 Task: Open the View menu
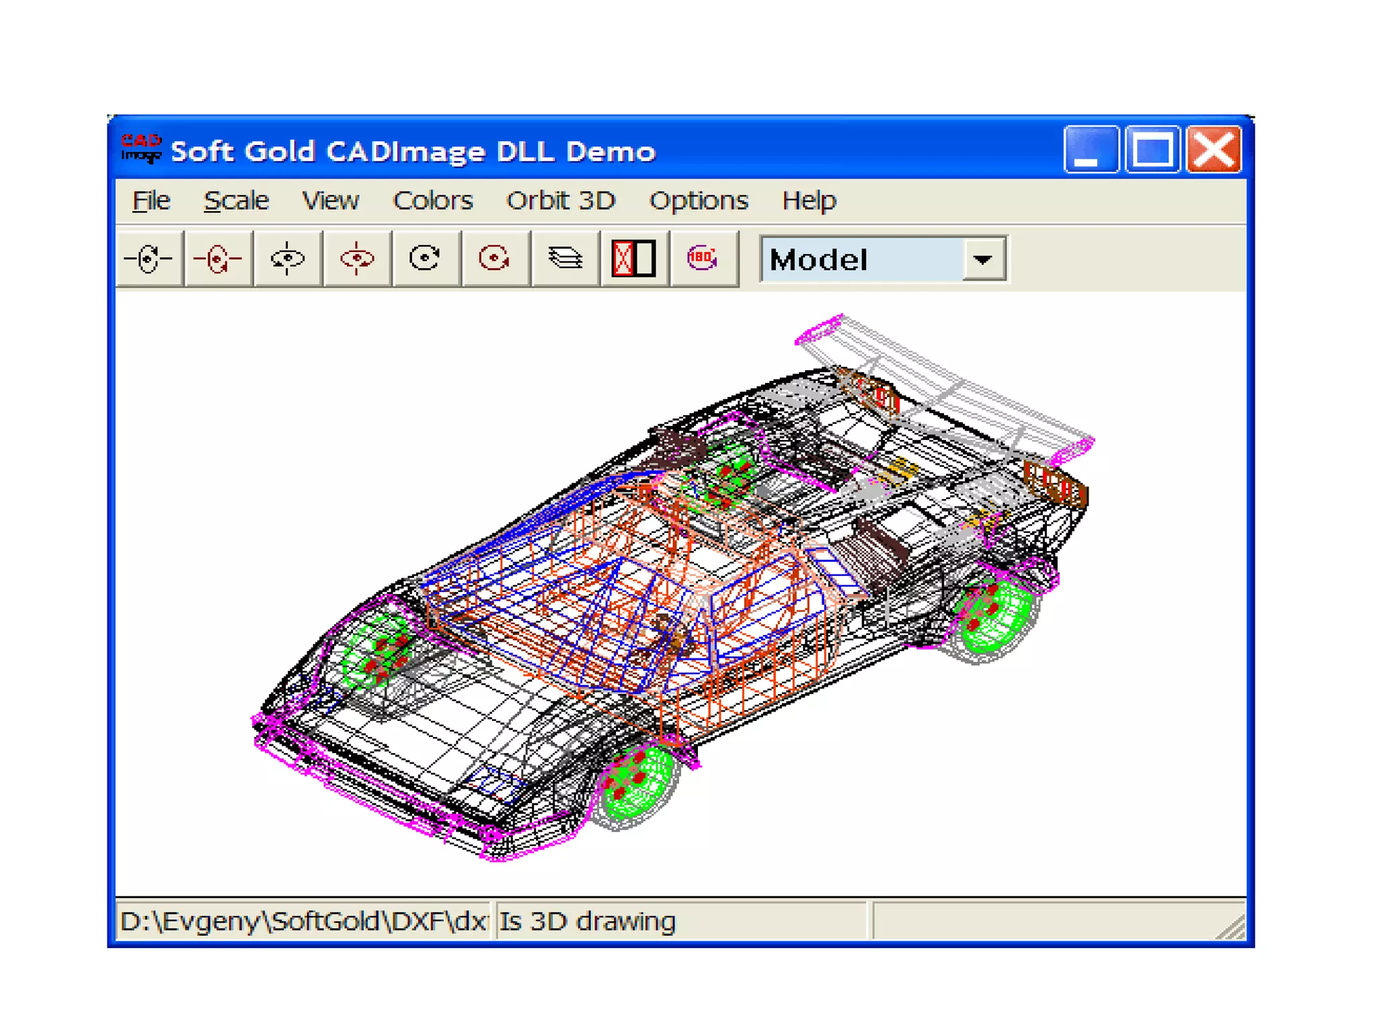[x=330, y=201]
